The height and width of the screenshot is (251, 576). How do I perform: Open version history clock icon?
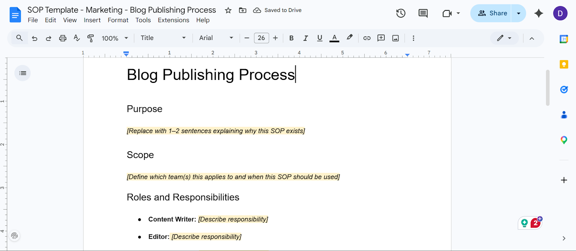pyautogui.click(x=401, y=13)
